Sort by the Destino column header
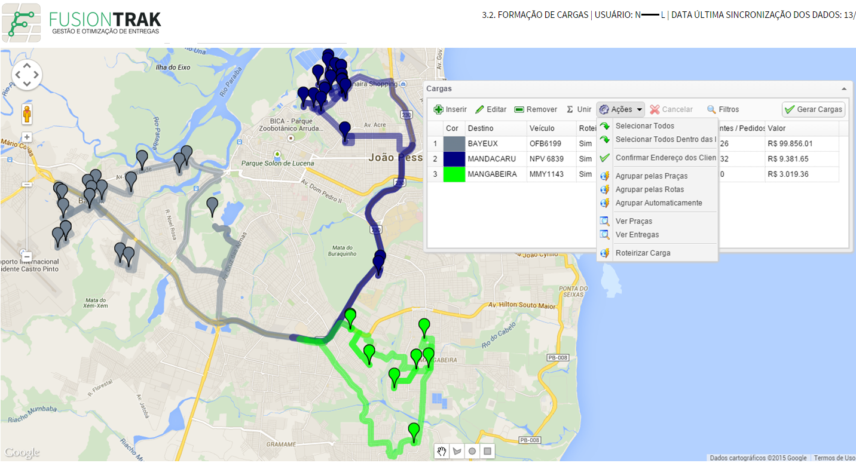 click(x=495, y=128)
